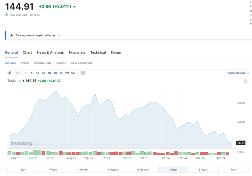This screenshot has height=176, width=252.
Task: Choose the 1M interval
Action: click(73, 73)
